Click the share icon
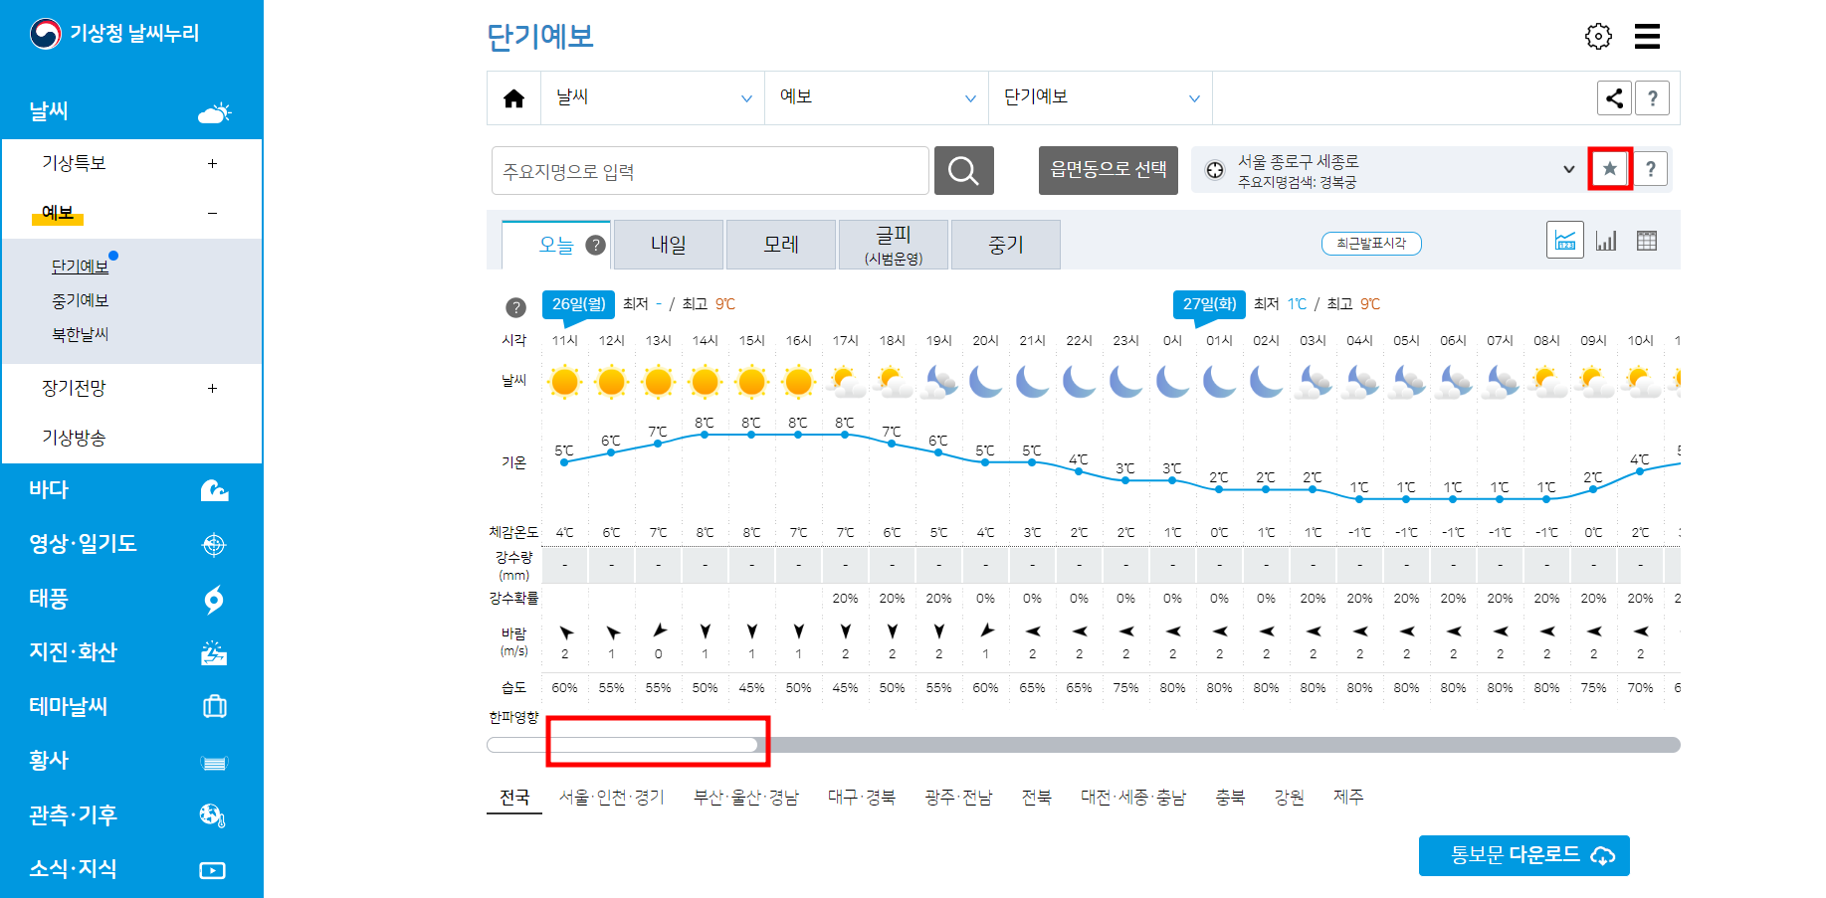1826x898 pixels. point(1614,97)
